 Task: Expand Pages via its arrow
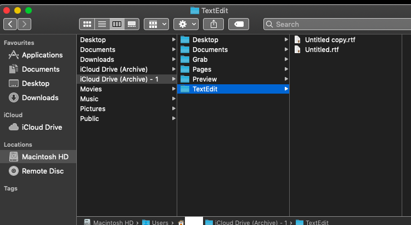click(286, 69)
